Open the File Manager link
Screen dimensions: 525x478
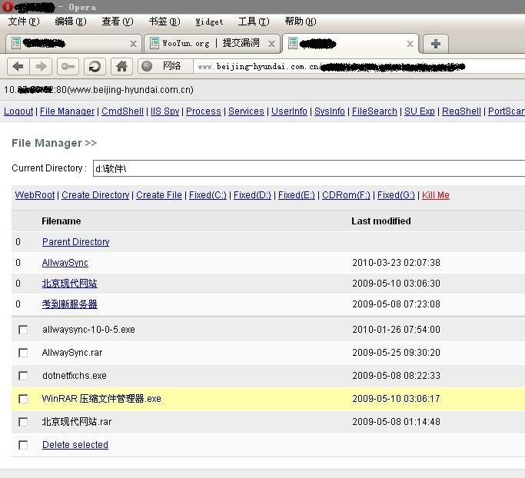[68, 111]
